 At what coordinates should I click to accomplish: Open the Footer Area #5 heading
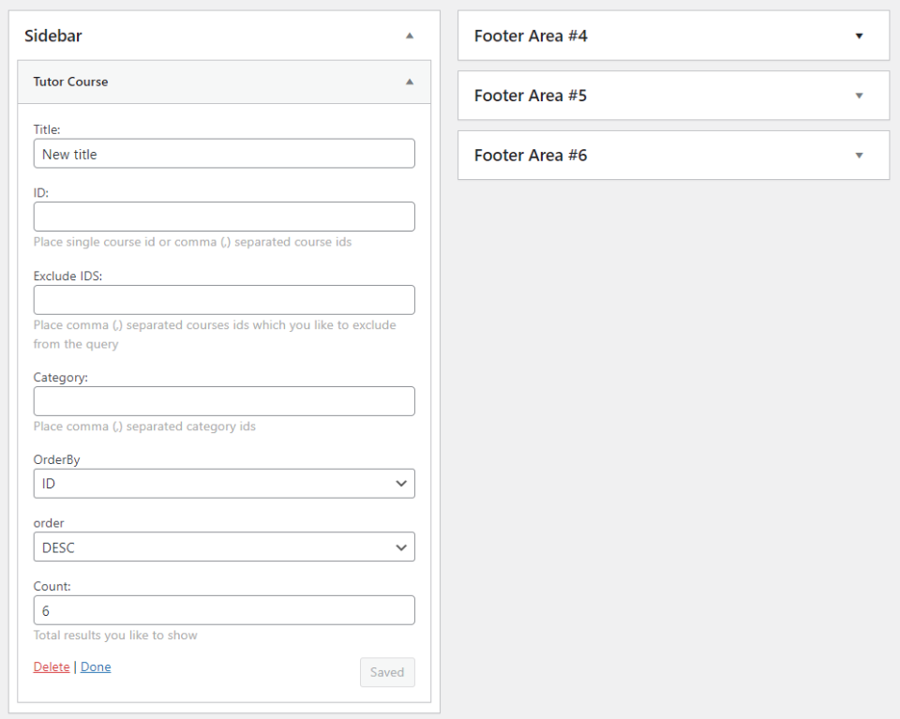[531, 96]
